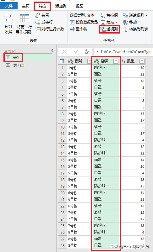Click the formula bar containing Table.TransformColumnTypes
The width and height of the screenshot is (153, 252).
(123, 52)
